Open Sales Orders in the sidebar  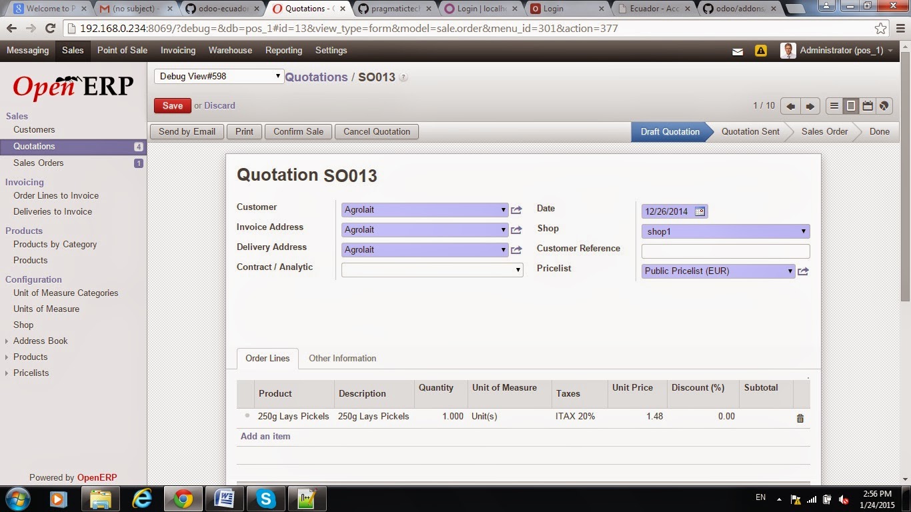pos(39,163)
